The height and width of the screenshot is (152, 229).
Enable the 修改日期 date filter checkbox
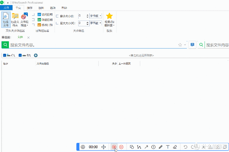pyautogui.click(x=33, y=25)
